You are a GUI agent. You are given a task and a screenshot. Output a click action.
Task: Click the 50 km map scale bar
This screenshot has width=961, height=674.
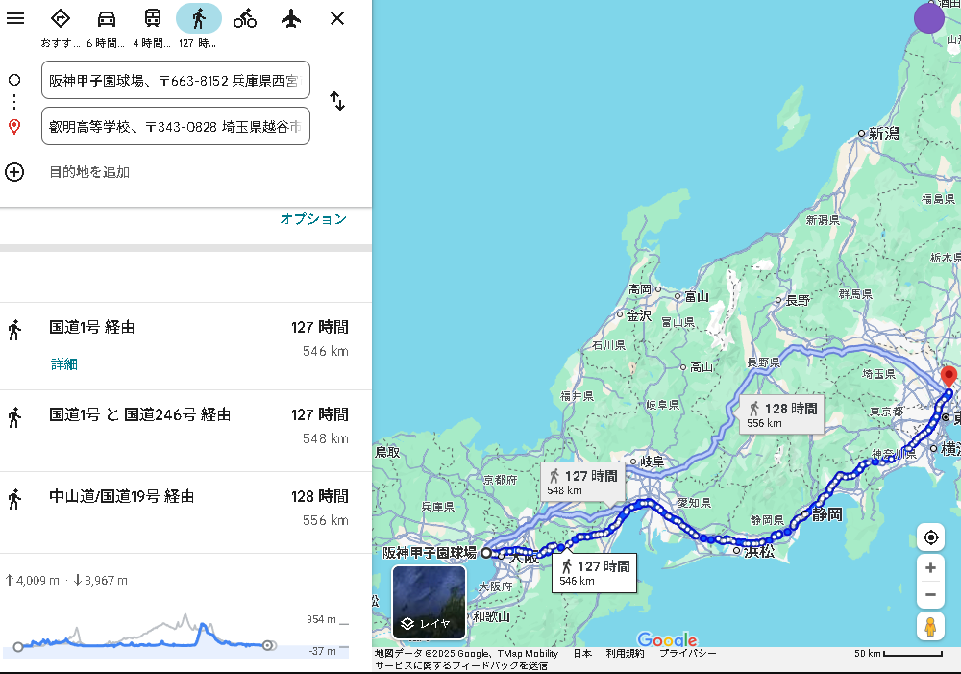pos(898,654)
